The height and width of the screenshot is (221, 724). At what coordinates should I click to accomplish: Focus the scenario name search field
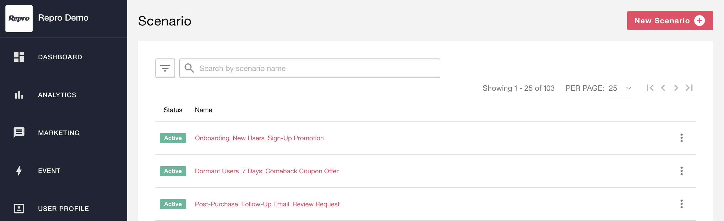pos(310,68)
